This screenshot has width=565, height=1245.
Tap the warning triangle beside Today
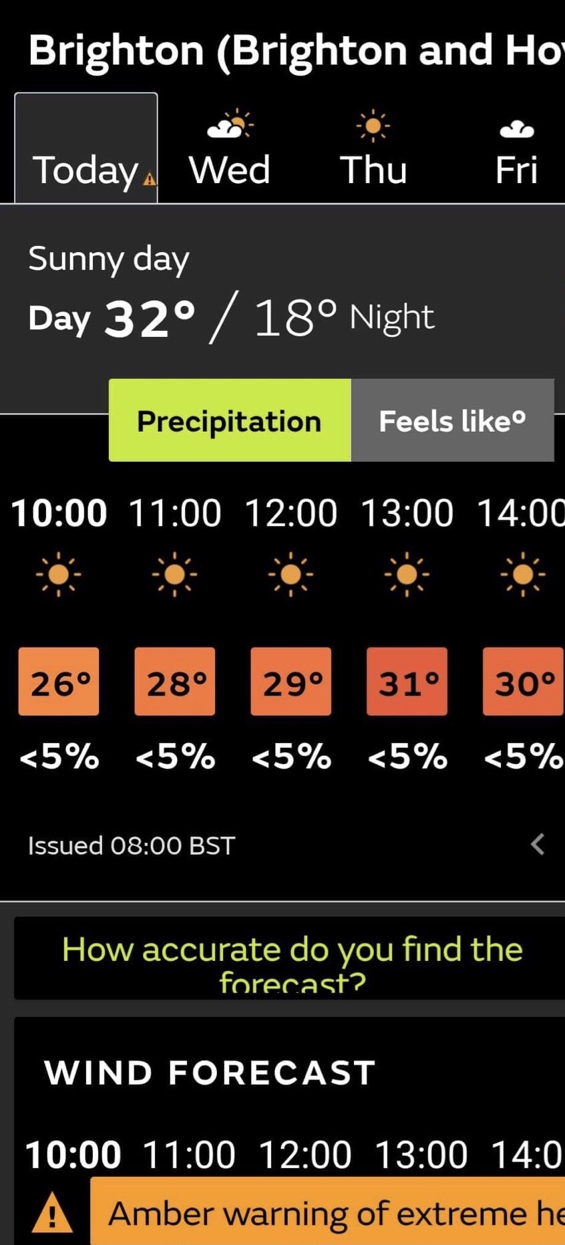(151, 178)
